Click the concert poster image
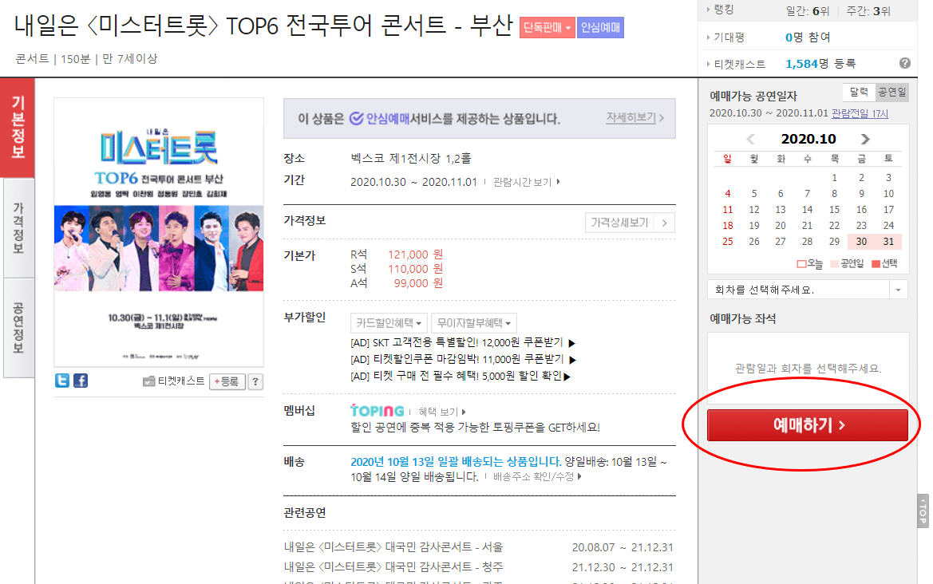 159,232
